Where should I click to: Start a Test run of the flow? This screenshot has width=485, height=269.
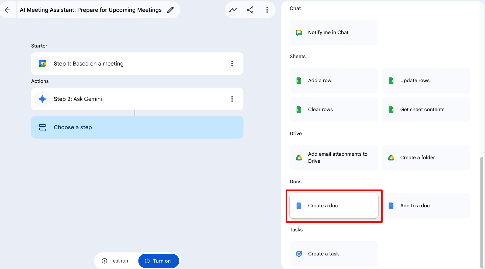(115, 261)
